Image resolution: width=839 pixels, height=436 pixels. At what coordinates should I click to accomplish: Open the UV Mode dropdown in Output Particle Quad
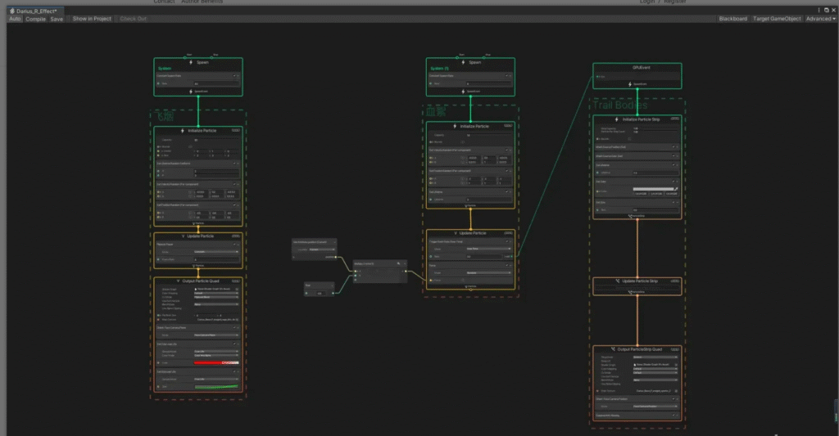(216, 297)
